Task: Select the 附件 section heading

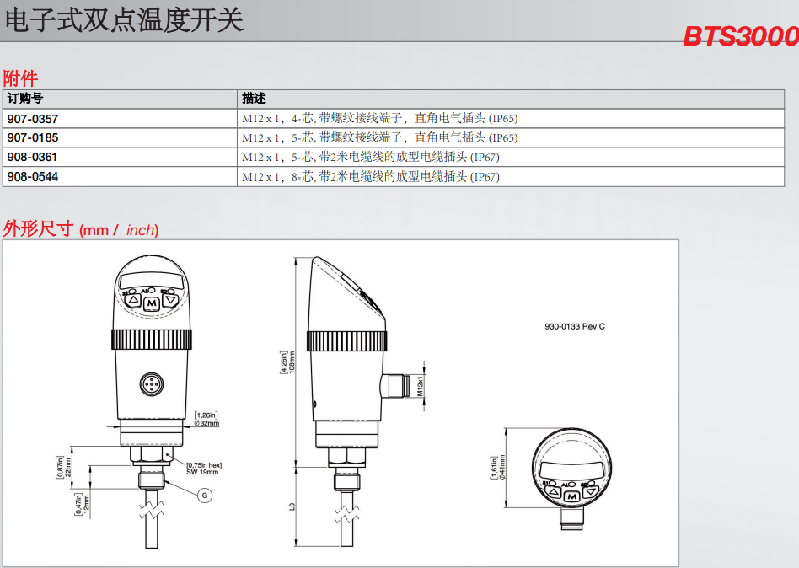Action: point(20,78)
